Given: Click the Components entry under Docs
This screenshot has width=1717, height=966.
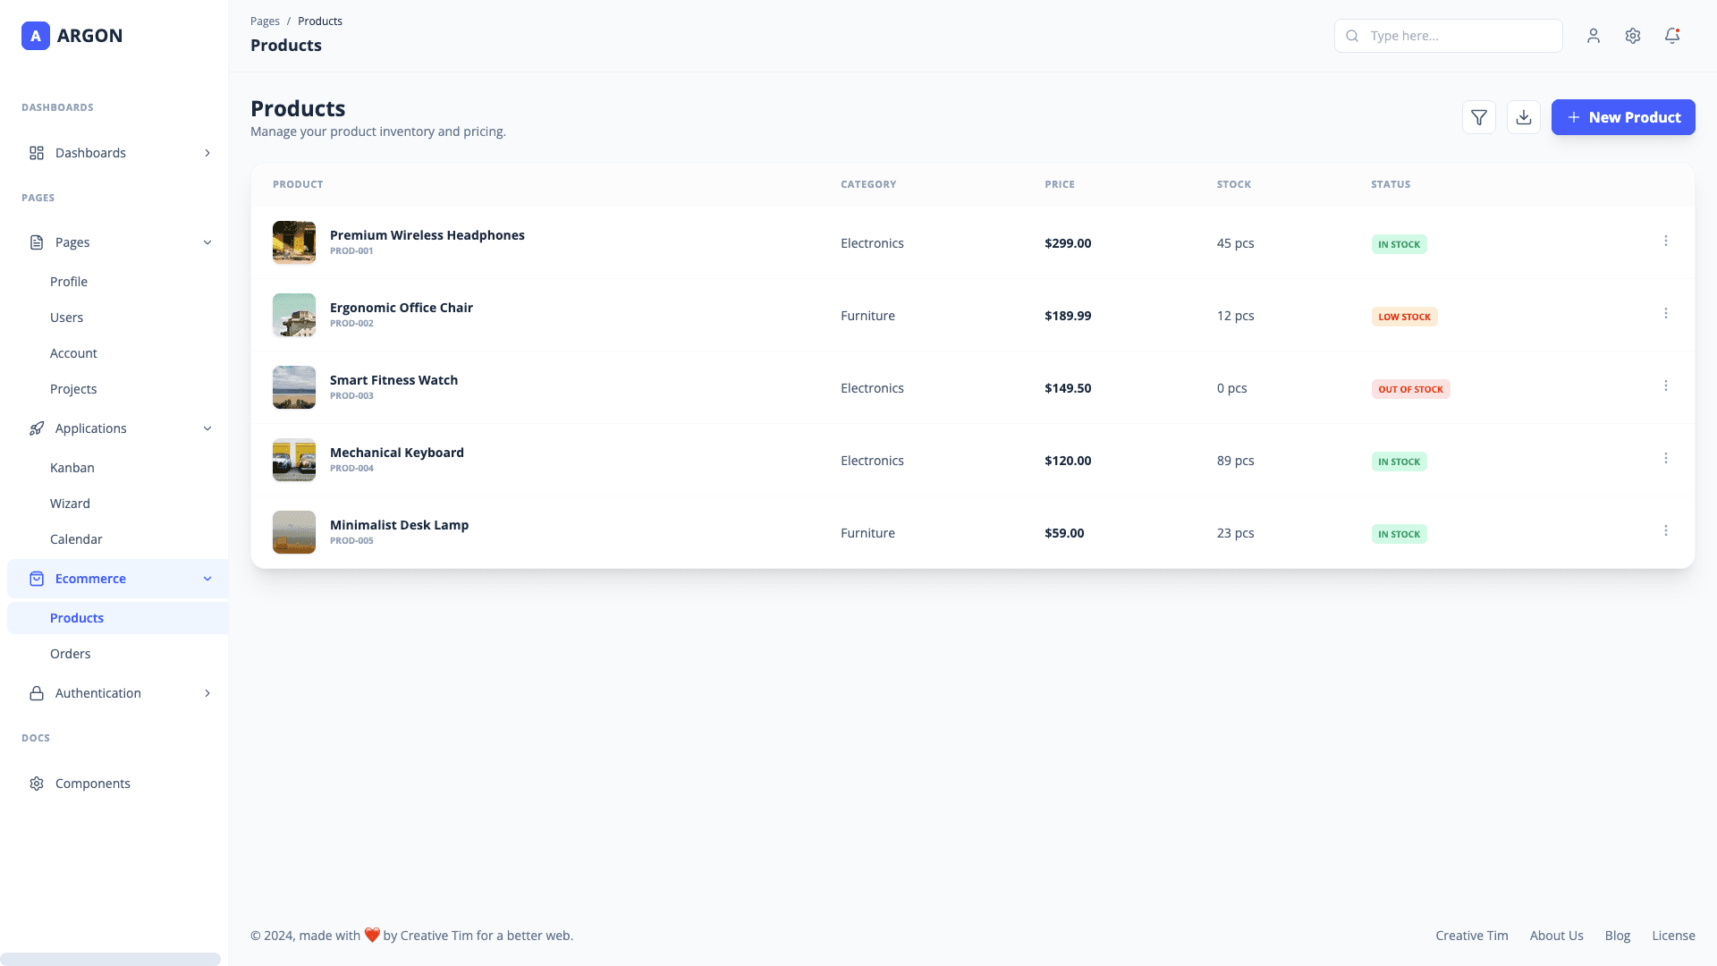Looking at the screenshot, I should pos(92,783).
